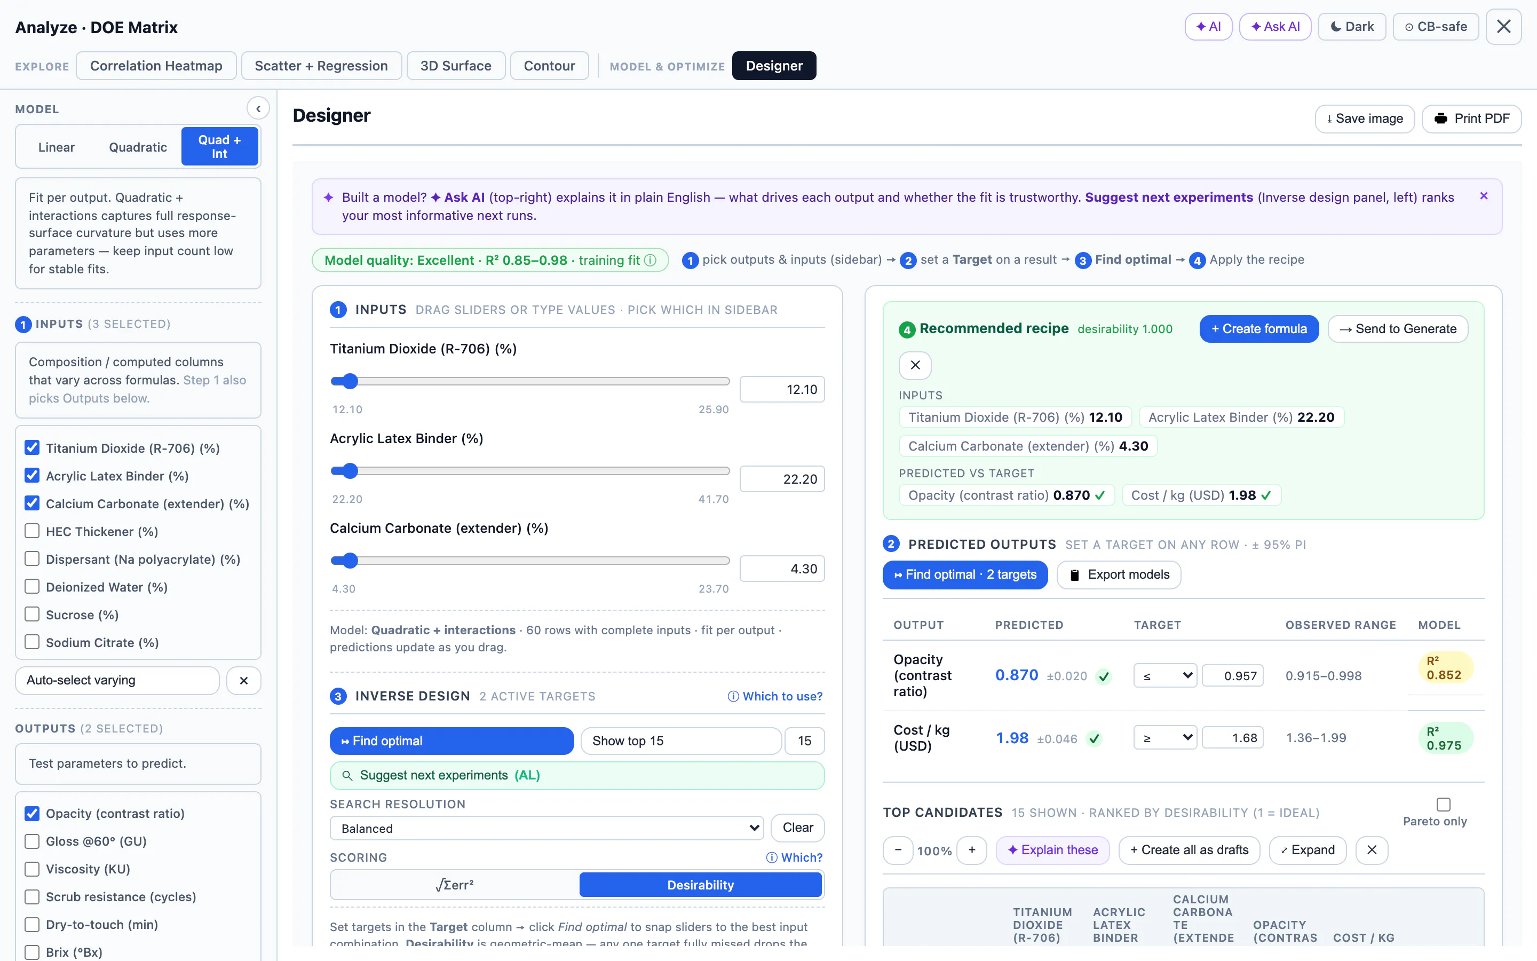This screenshot has width=1537, height=961.
Task: Open Opacity target operator dropdown
Action: coord(1165,675)
